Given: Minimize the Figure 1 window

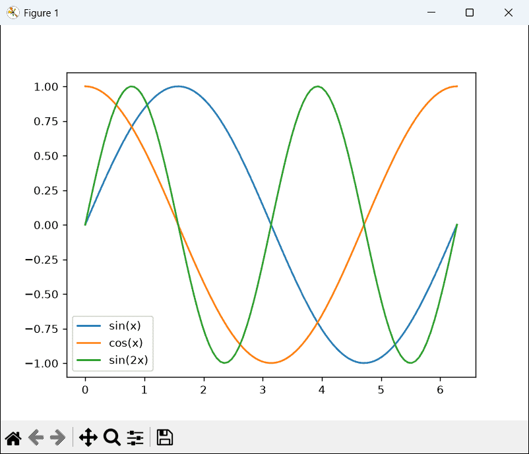Looking at the screenshot, I should tap(431, 13).
